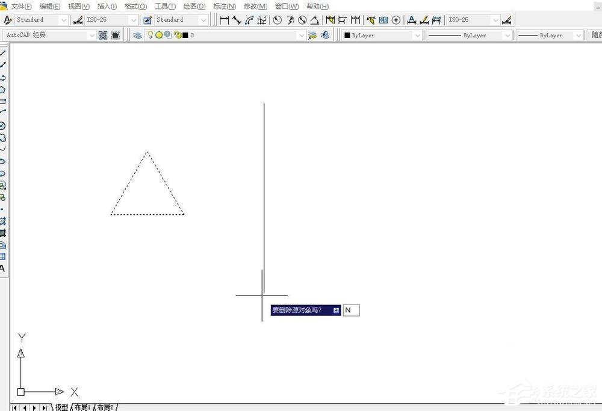Toggle layer freeze sun icon
This screenshot has width=602, height=411.
pos(158,36)
